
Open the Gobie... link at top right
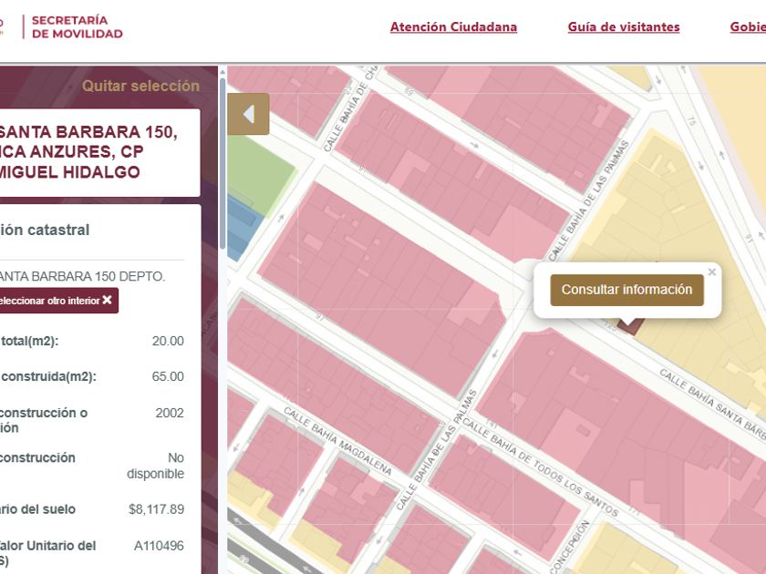(x=748, y=26)
